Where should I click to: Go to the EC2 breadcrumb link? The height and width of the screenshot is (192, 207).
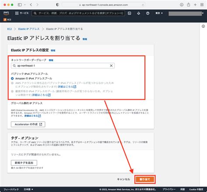click(10, 29)
